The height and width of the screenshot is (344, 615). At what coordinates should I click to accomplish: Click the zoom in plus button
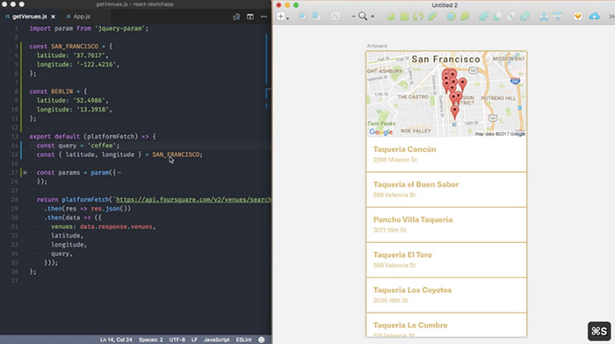pyautogui.click(x=373, y=17)
